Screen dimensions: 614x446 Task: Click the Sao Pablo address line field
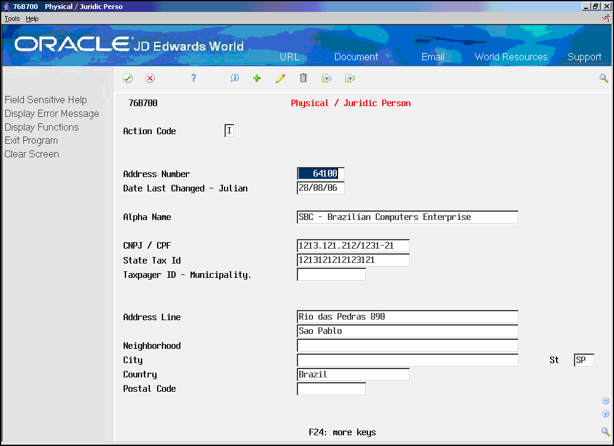tap(407, 331)
